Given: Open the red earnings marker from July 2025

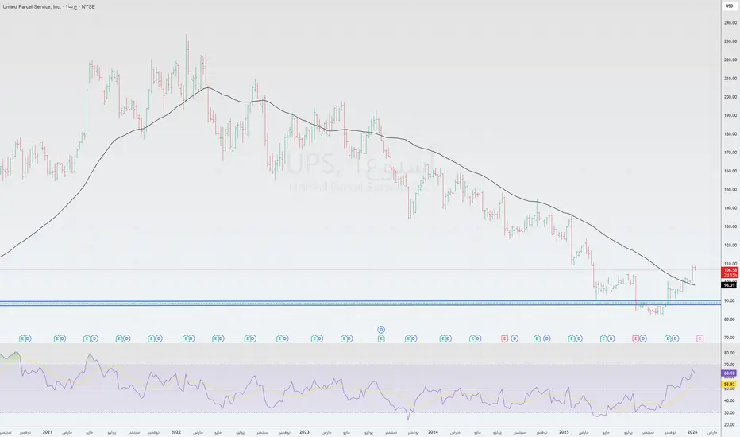Looking at the screenshot, I should tap(635, 338).
